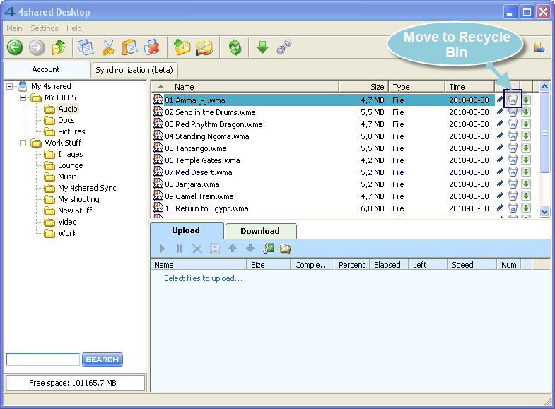Select the My shooting folder
Image resolution: width=555 pixels, height=409 pixels.
pyautogui.click(x=78, y=199)
